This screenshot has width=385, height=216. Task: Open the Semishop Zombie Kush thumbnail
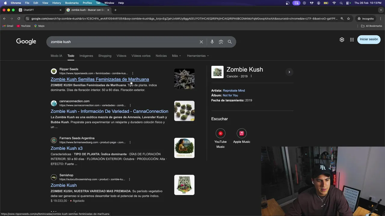(184, 185)
